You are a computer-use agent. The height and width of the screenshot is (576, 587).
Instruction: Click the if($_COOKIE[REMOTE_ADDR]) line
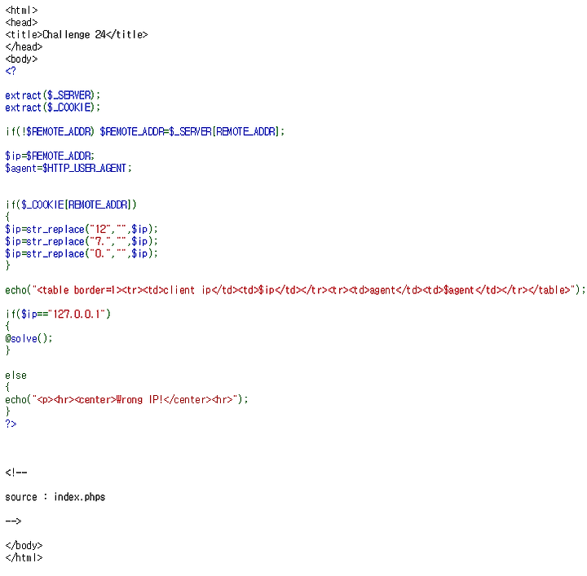click(x=71, y=204)
